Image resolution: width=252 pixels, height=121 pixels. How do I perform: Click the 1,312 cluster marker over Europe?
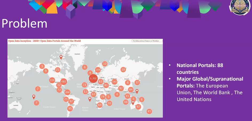point(93,78)
